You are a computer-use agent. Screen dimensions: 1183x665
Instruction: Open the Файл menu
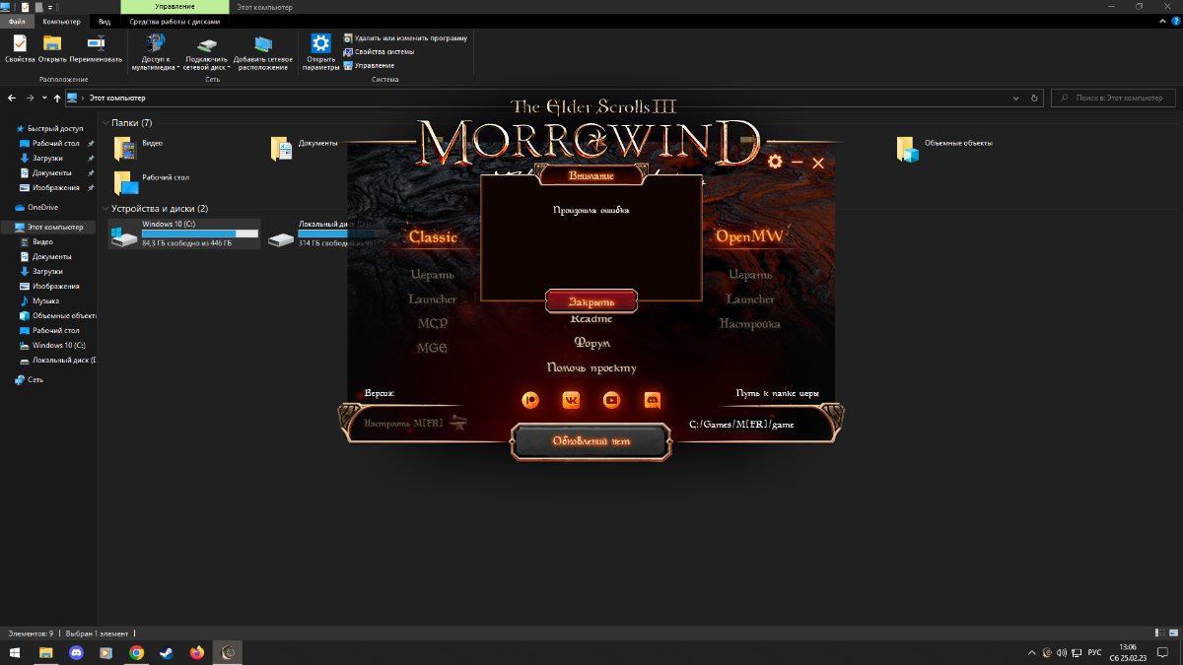coord(18,21)
